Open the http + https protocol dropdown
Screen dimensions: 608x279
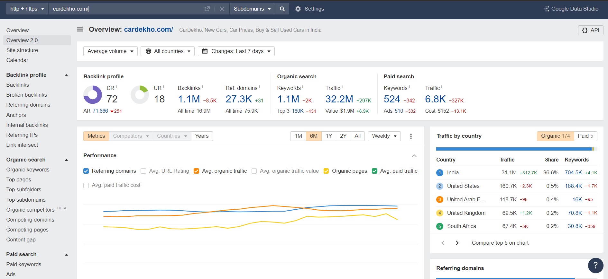[27, 9]
